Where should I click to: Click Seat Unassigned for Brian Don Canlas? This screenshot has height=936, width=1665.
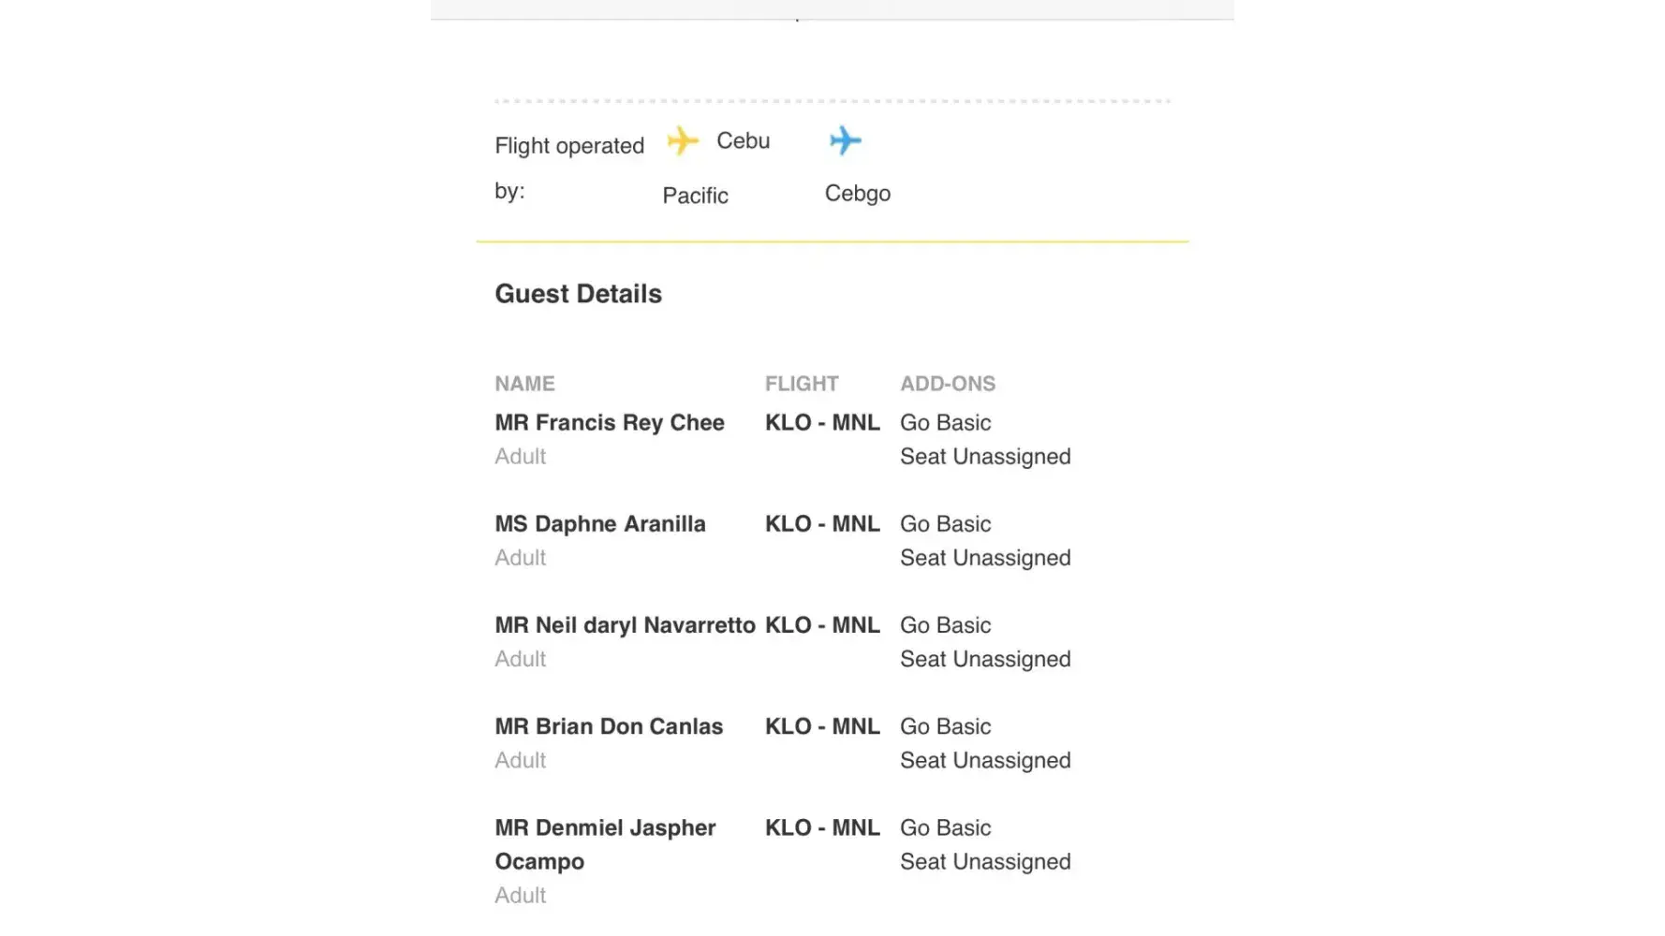click(x=984, y=760)
